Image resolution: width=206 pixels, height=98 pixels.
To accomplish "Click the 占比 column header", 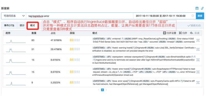I will pos(53,33).
